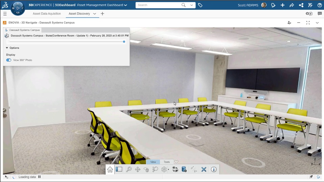Add a new dashboard tab with the plus button
The image size is (324, 182).
pyautogui.click(x=102, y=13)
